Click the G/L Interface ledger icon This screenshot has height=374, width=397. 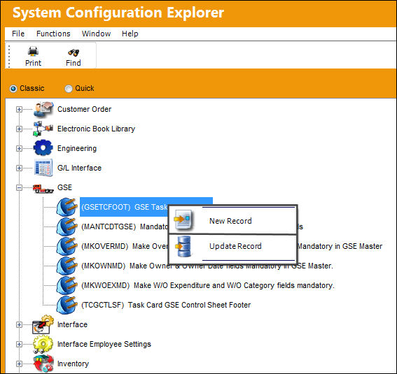coord(43,168)
